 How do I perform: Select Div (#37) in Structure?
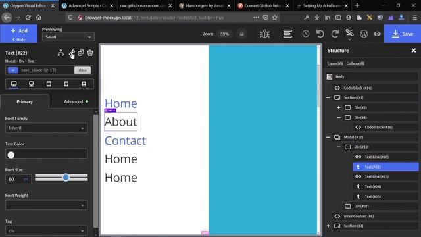pyautogui.click(x=380, y=206)
